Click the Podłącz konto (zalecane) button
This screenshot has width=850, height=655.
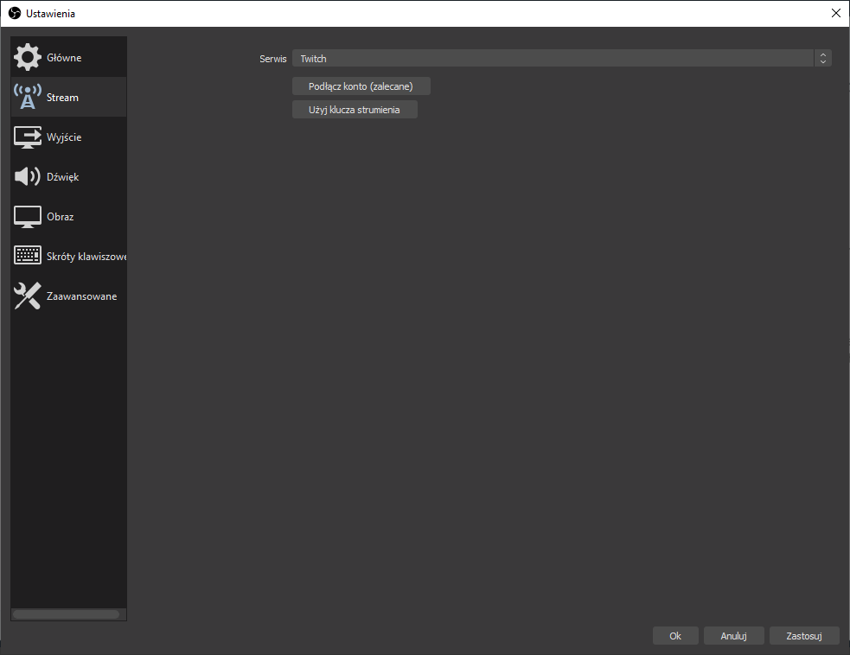click(361, 86)
